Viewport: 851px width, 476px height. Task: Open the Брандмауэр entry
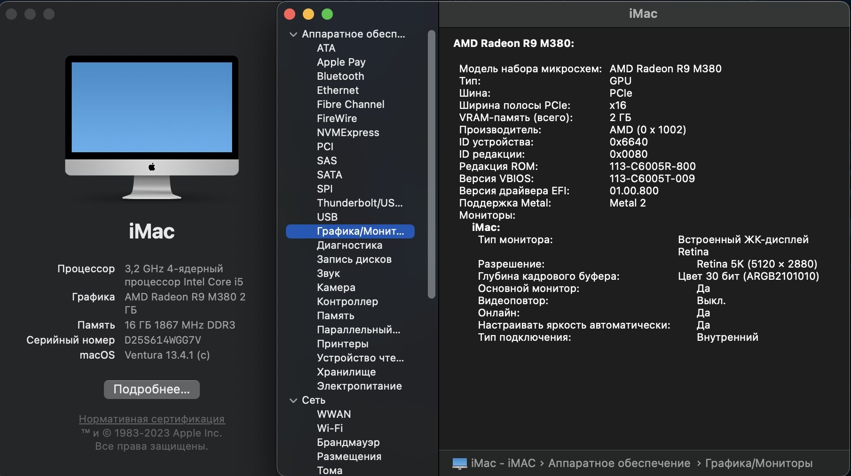pos(348,442)
